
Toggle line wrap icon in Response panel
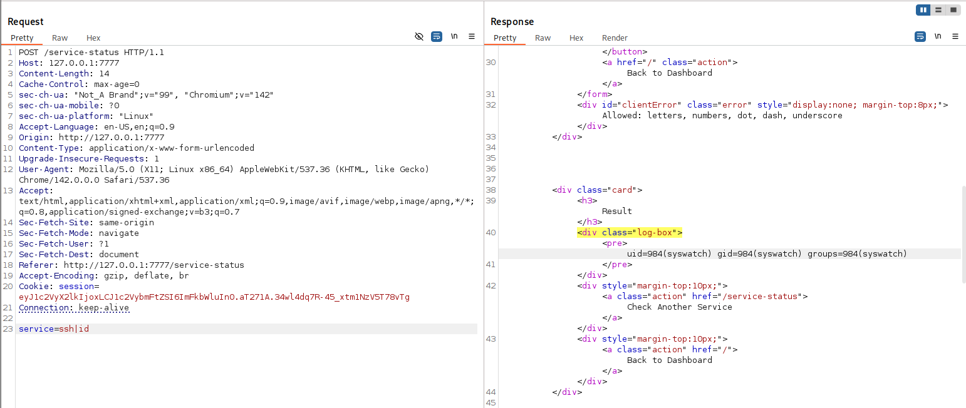click(920, 37)
